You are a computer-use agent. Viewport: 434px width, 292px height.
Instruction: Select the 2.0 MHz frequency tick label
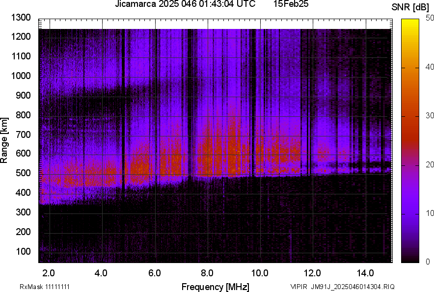49,273
